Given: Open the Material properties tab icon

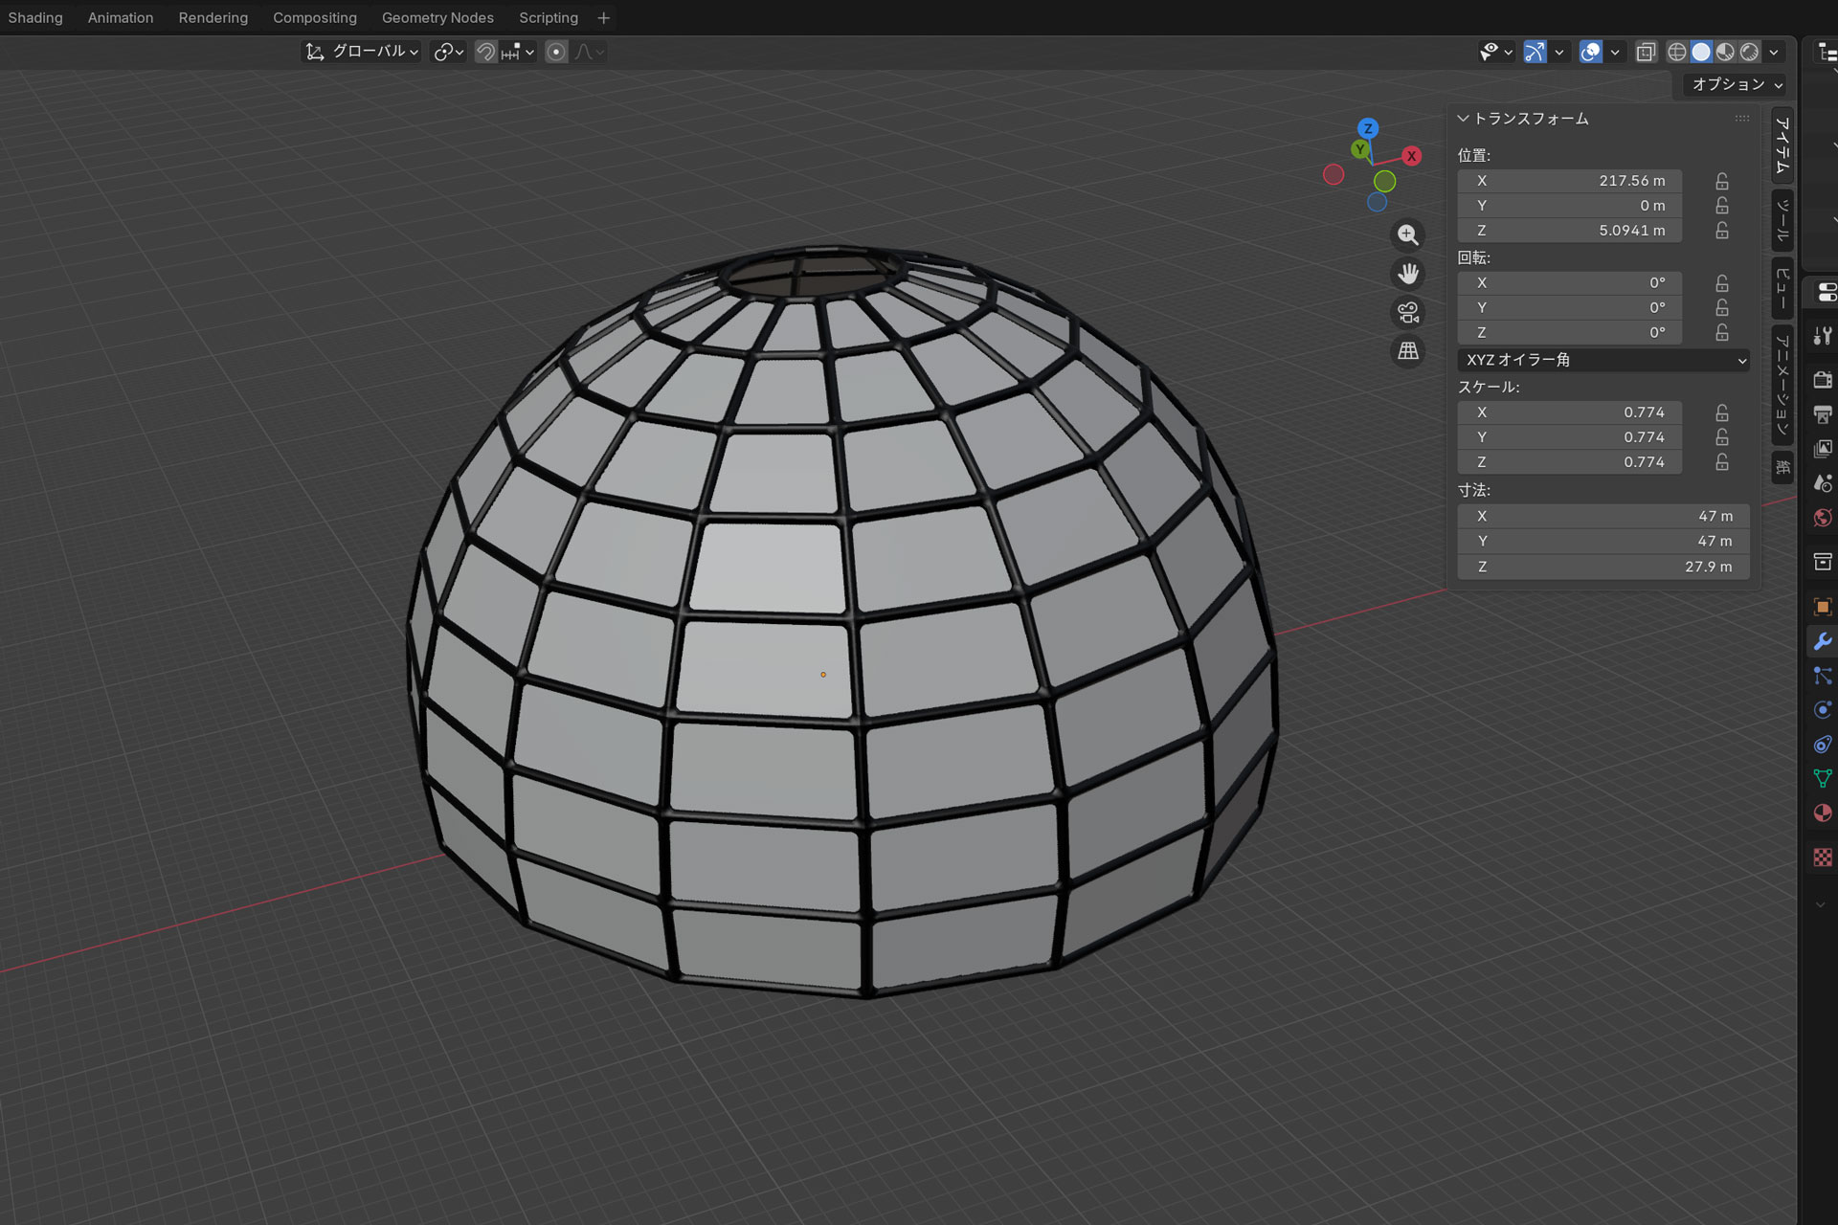Looking at the screenshot, I should 1822,813.
